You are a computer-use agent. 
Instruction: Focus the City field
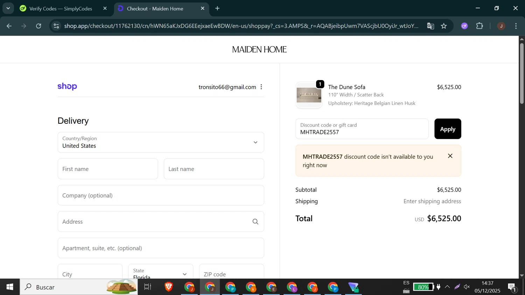click(x=90, y=272)
